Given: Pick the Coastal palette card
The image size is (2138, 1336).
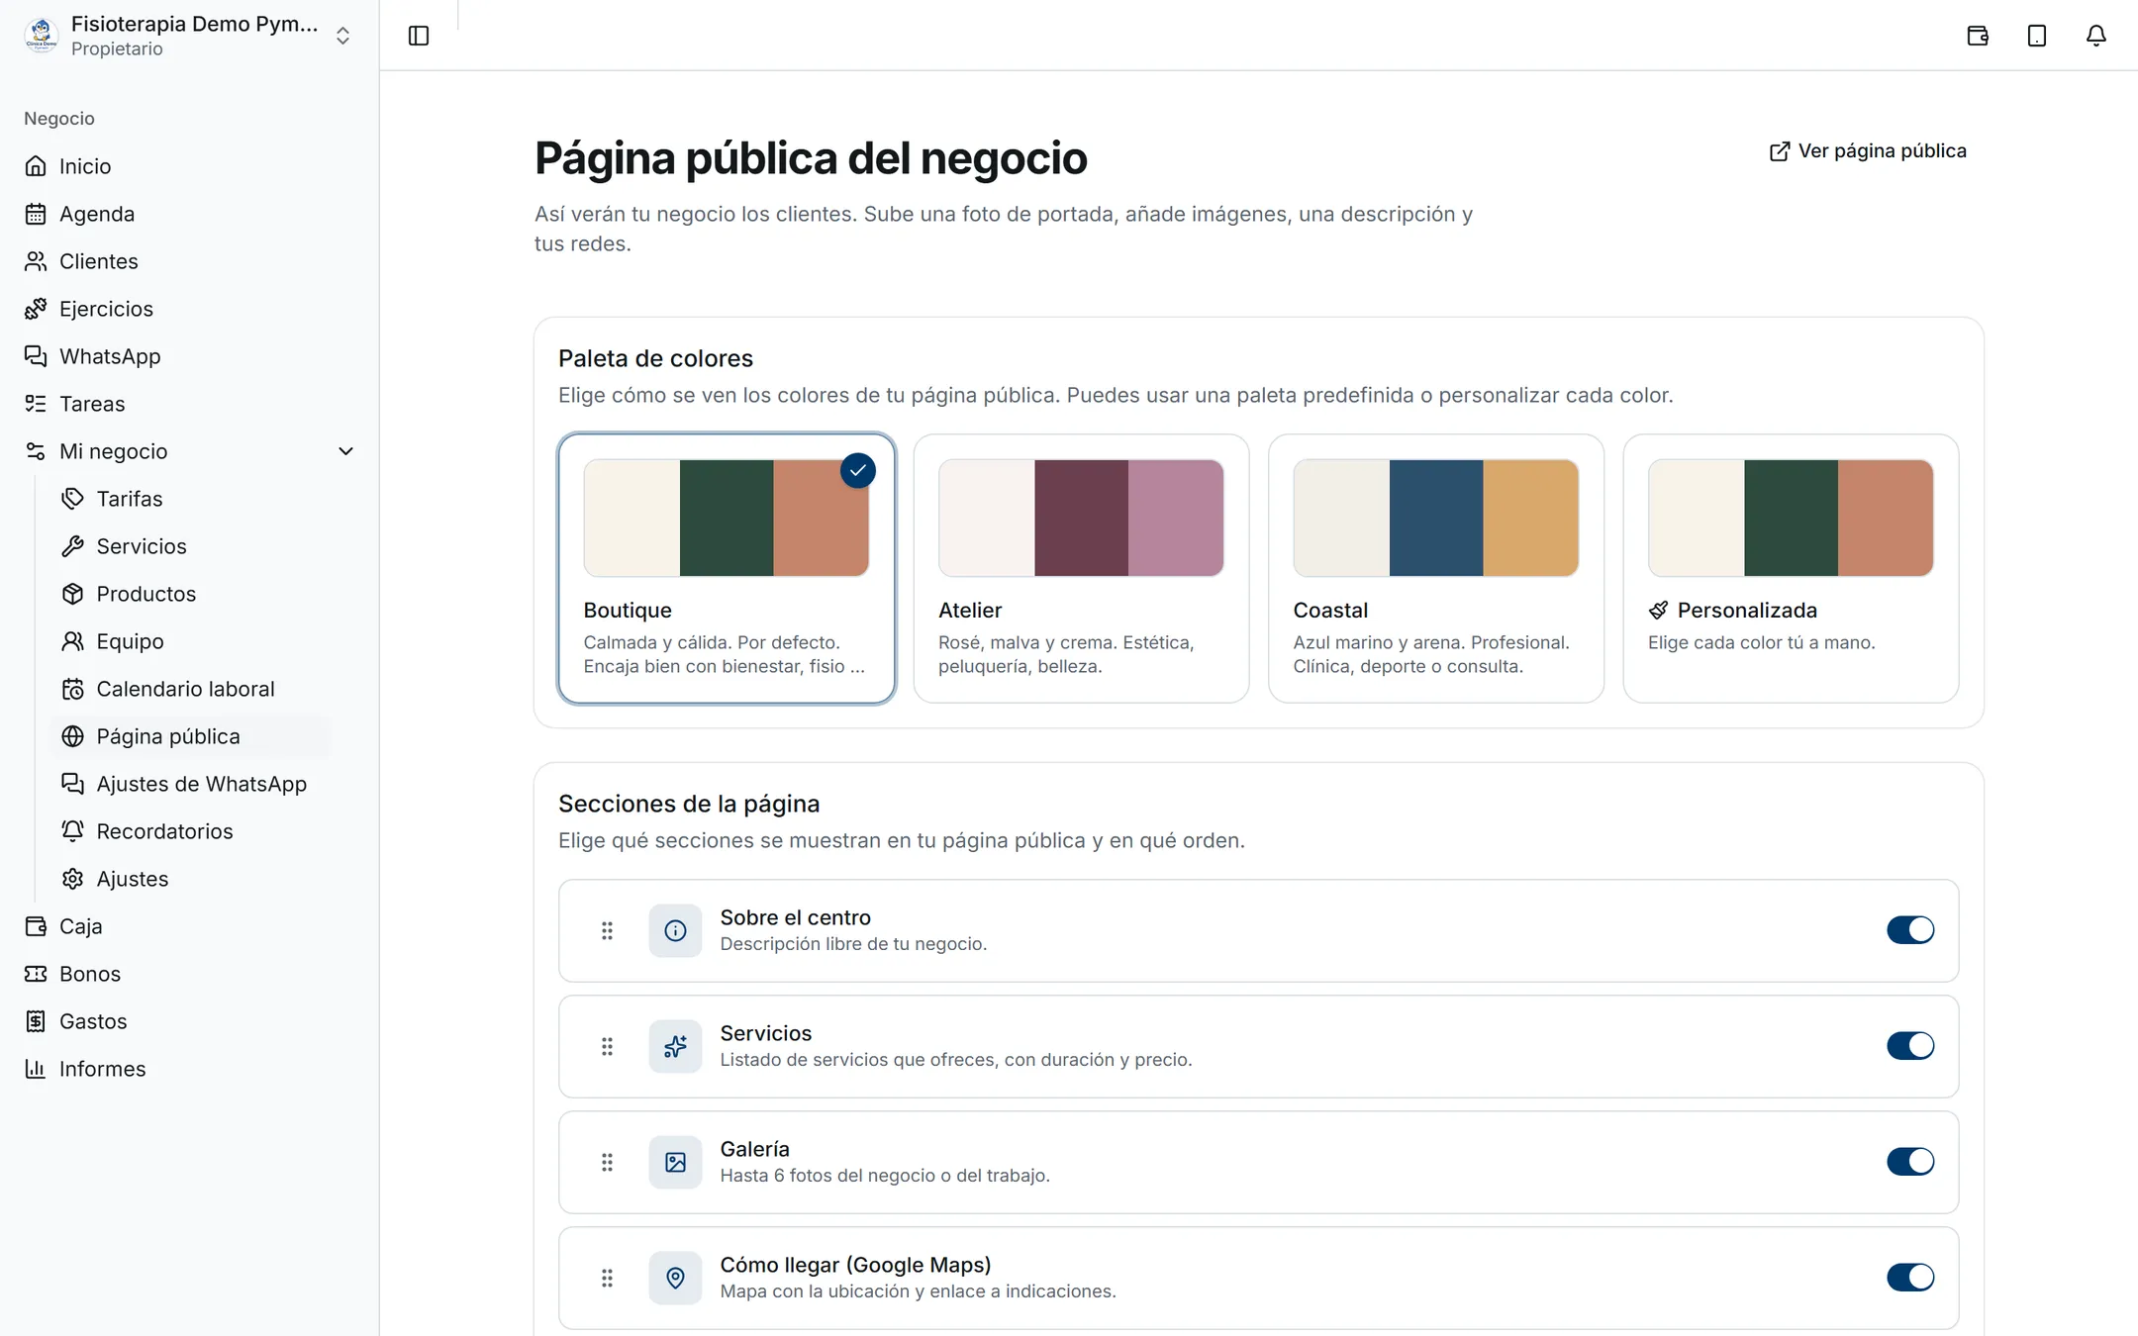Looking at the screenshot, I should [1436, 569].
